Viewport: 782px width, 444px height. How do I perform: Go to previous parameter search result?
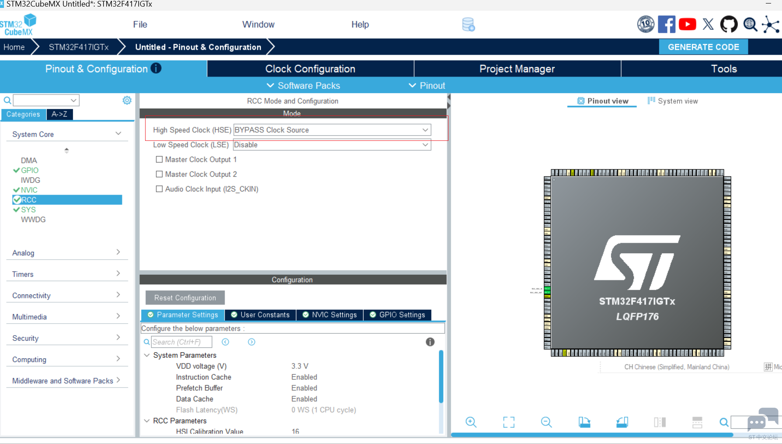(226, 342)
